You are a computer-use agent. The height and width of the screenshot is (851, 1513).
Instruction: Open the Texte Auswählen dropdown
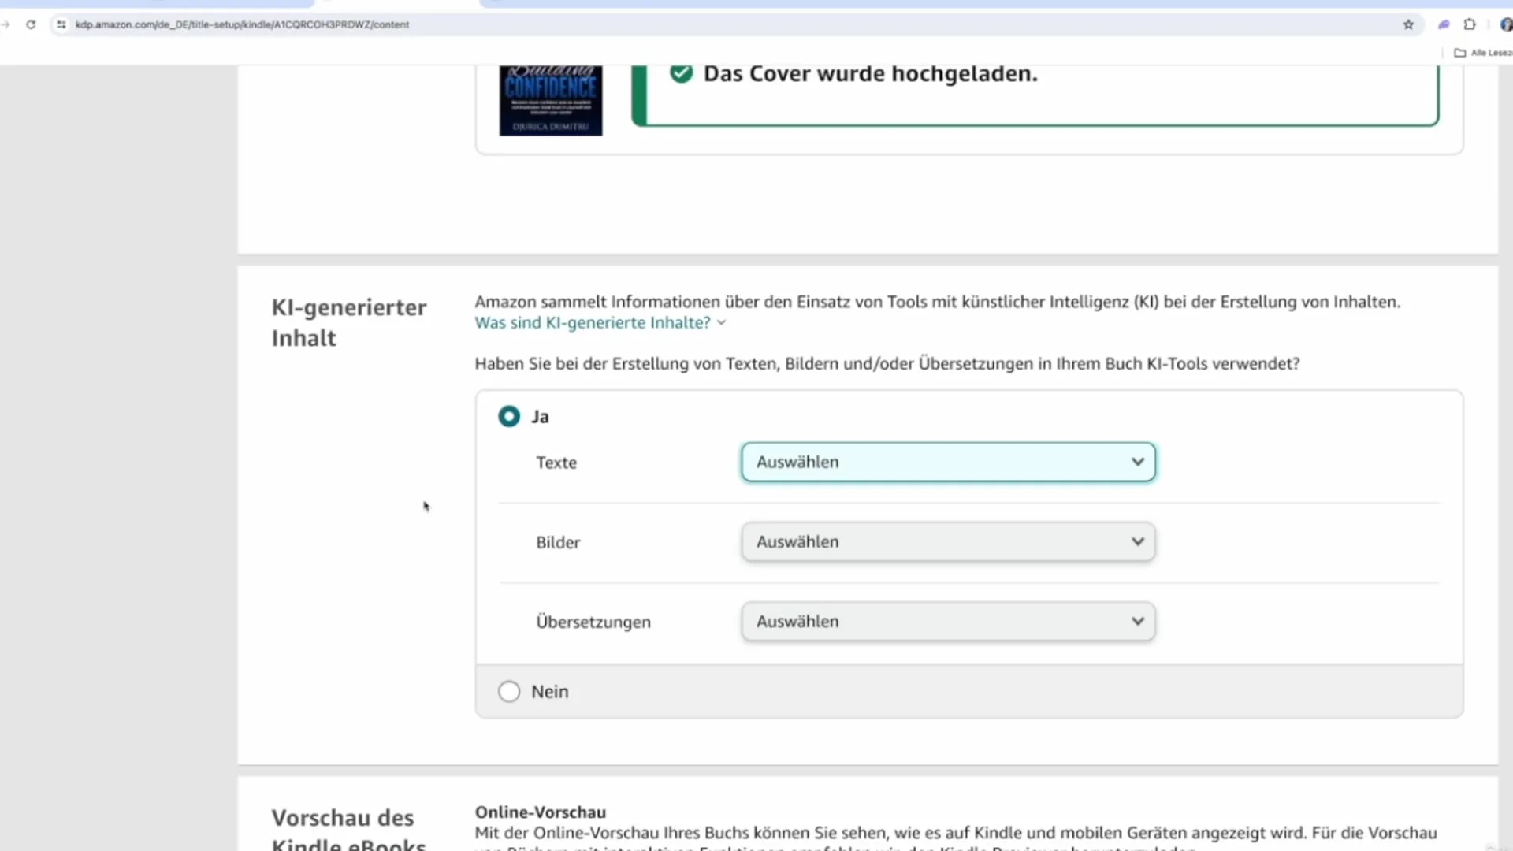pos(947,462)
